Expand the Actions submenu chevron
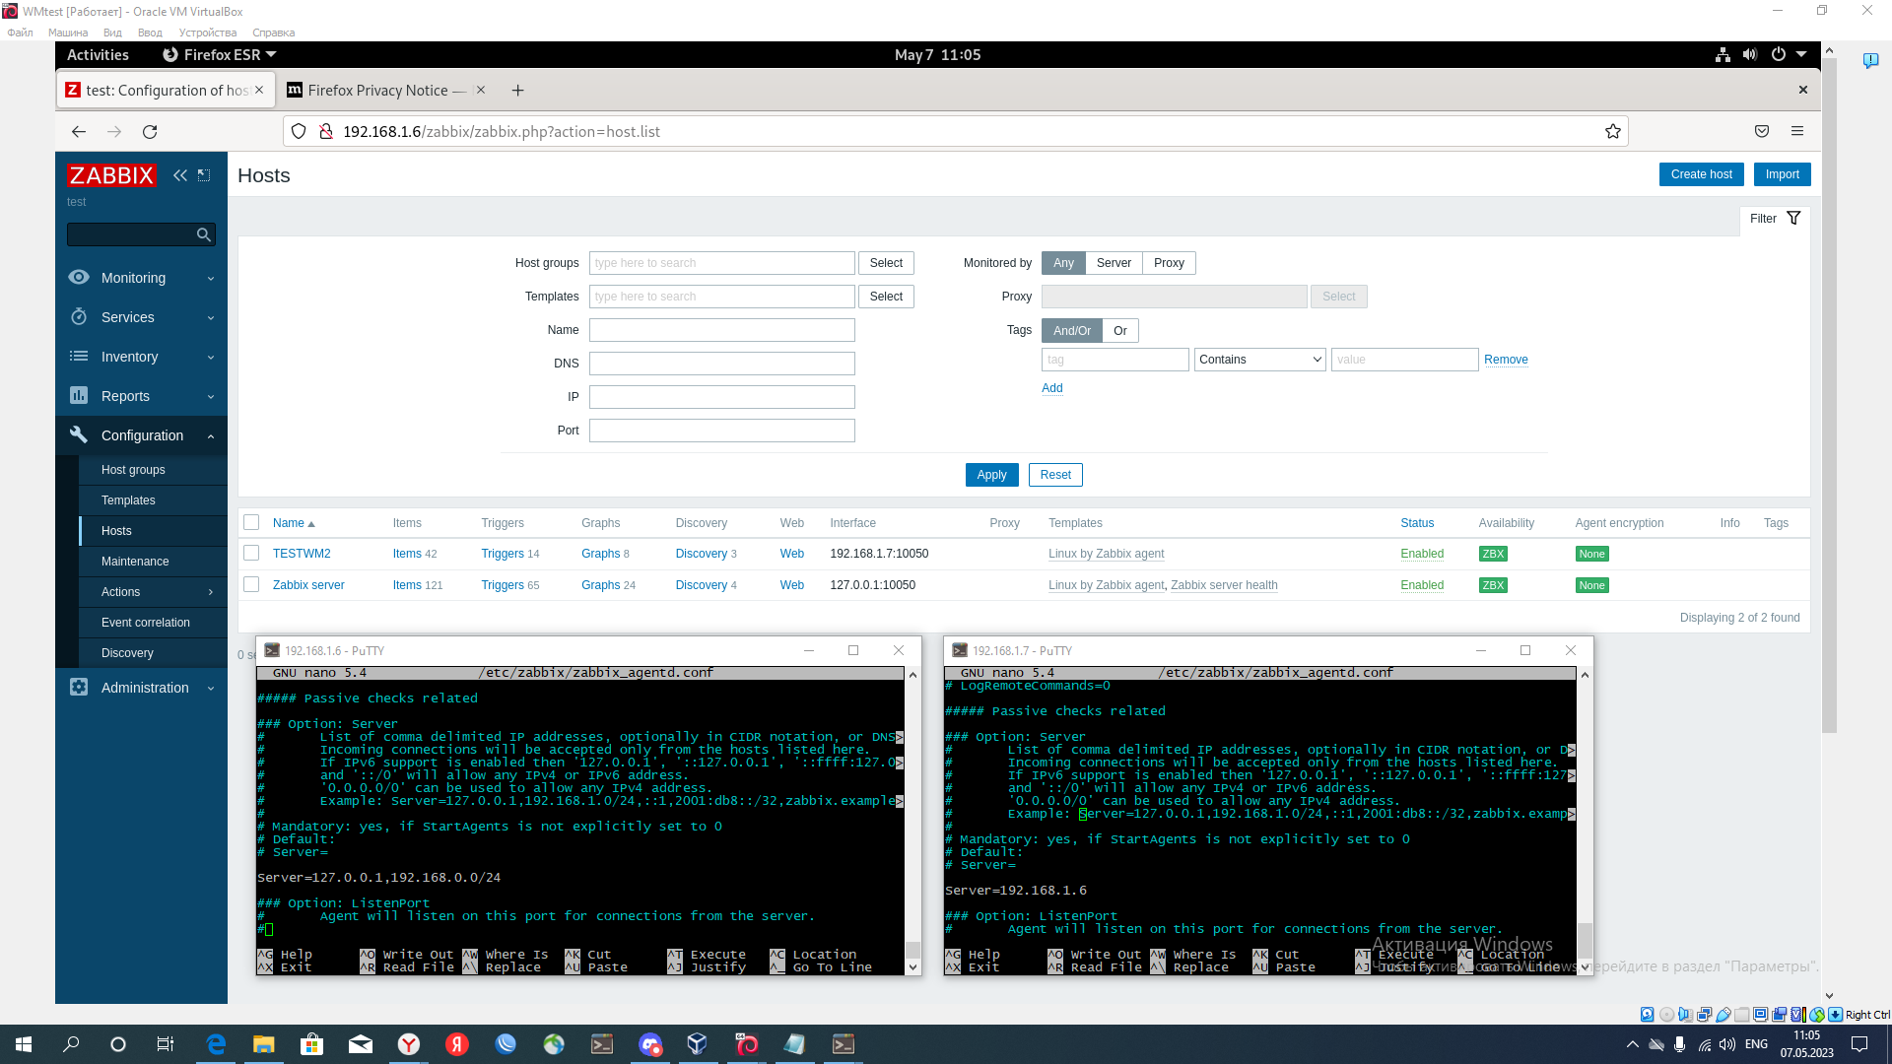 (x=210, y=592)
